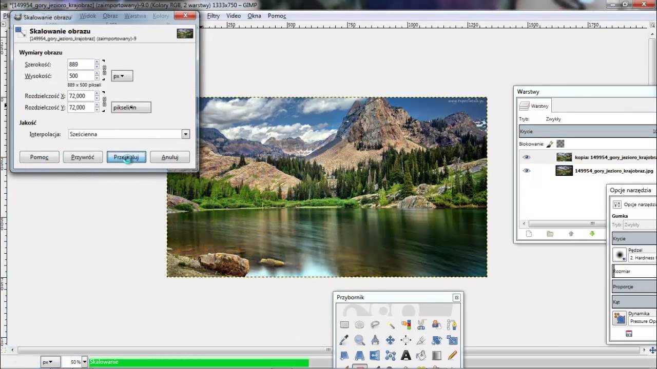This screenshot has height=369, width=657.
Task: Click the Anuluj button
Action: pyautogui.click(x=170, y=157)
